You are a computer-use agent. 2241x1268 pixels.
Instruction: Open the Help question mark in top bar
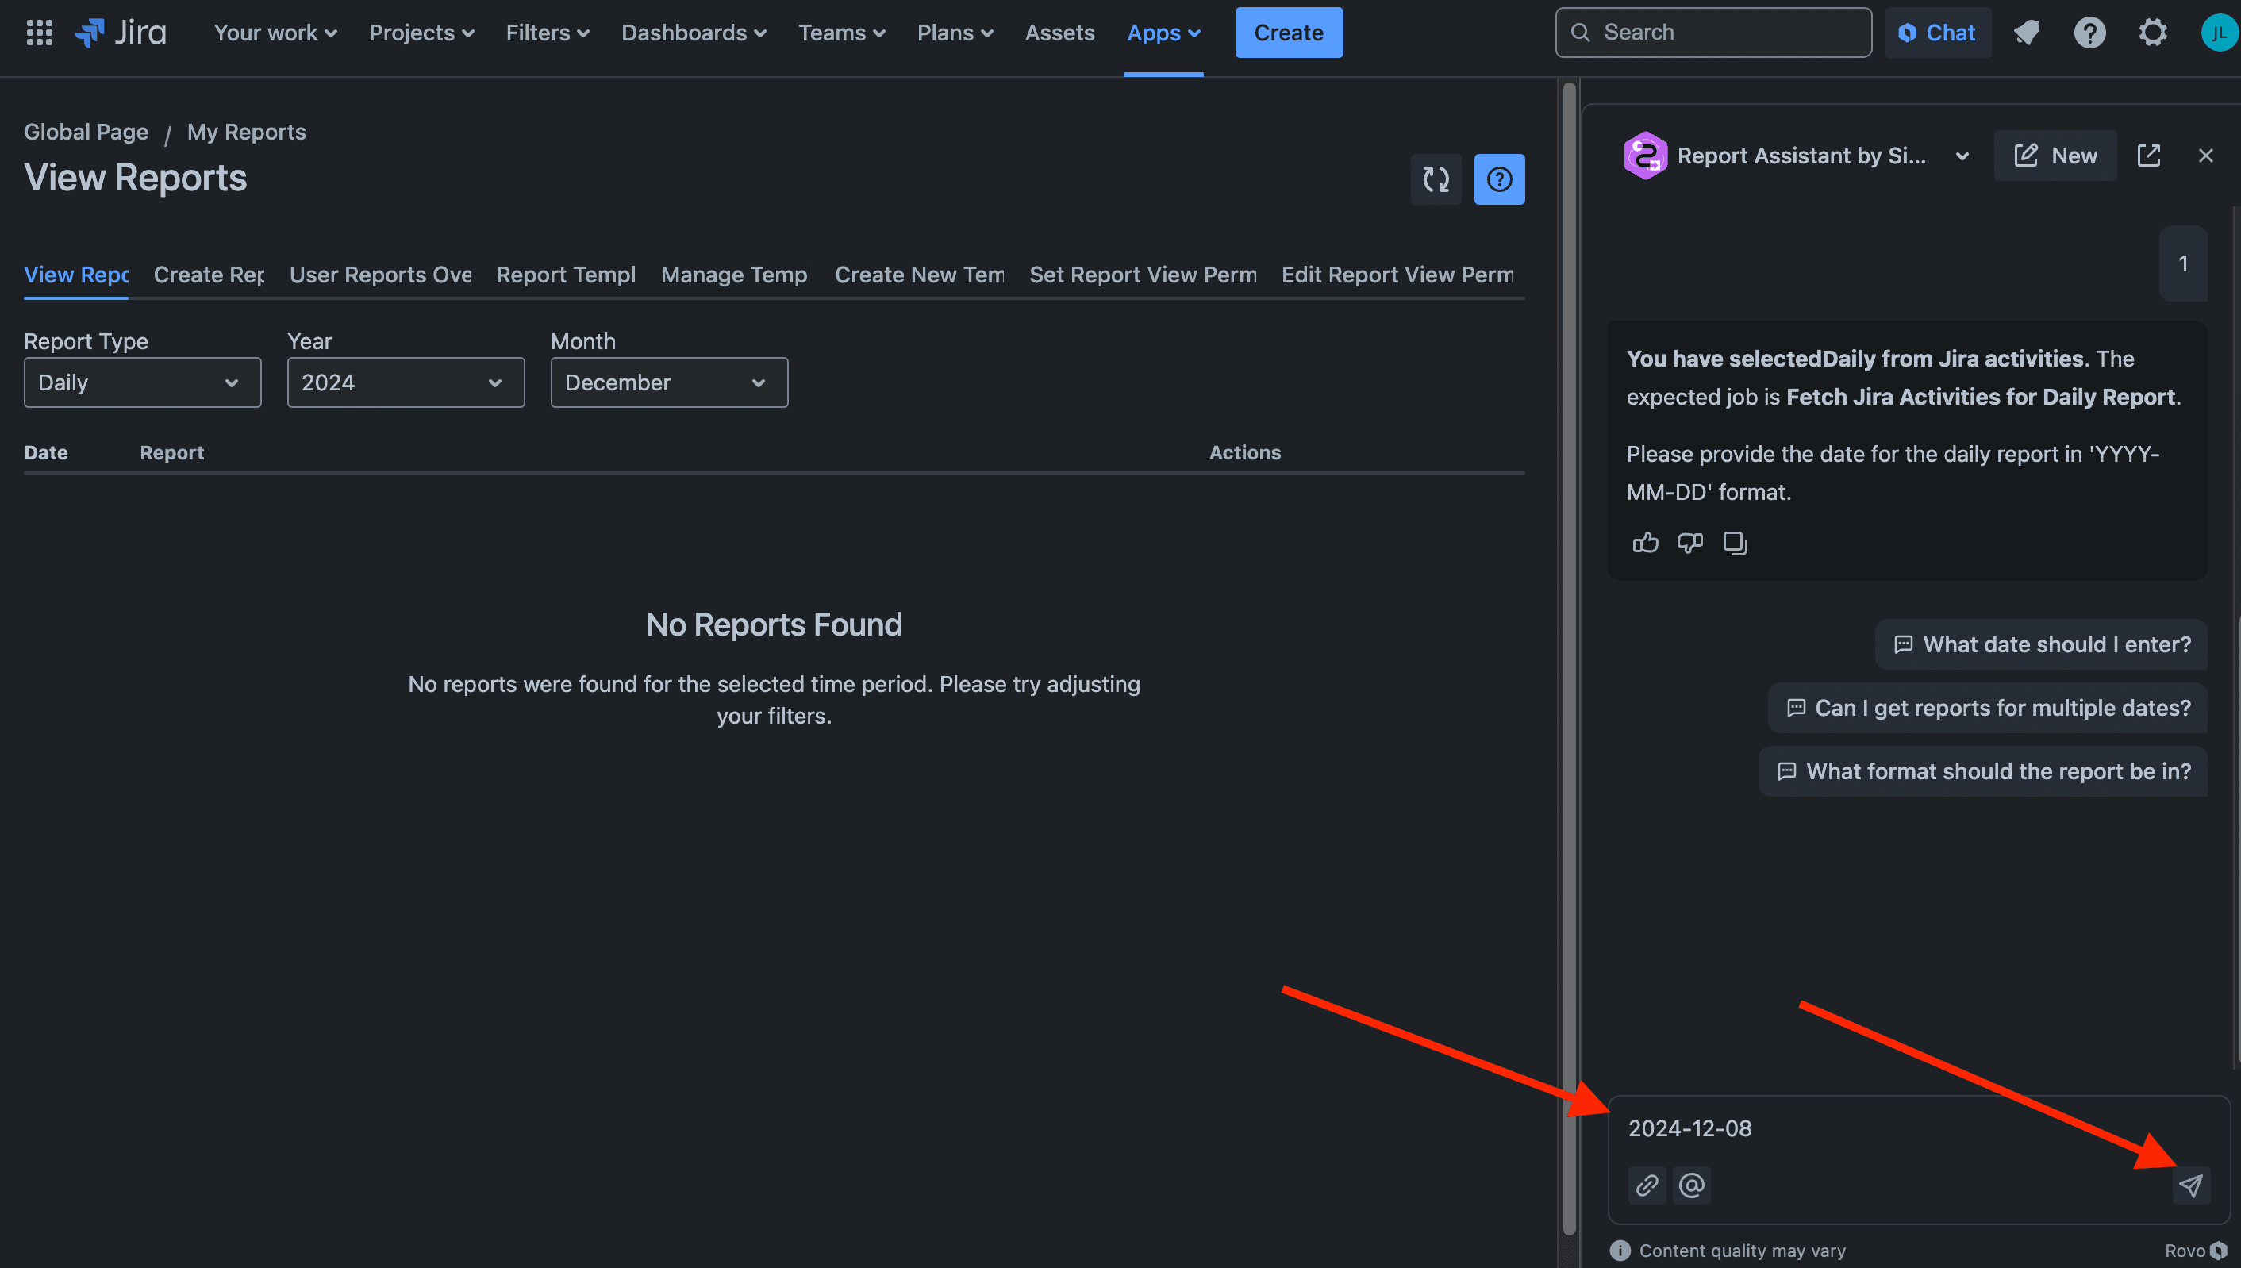(x=2089, y=33)
